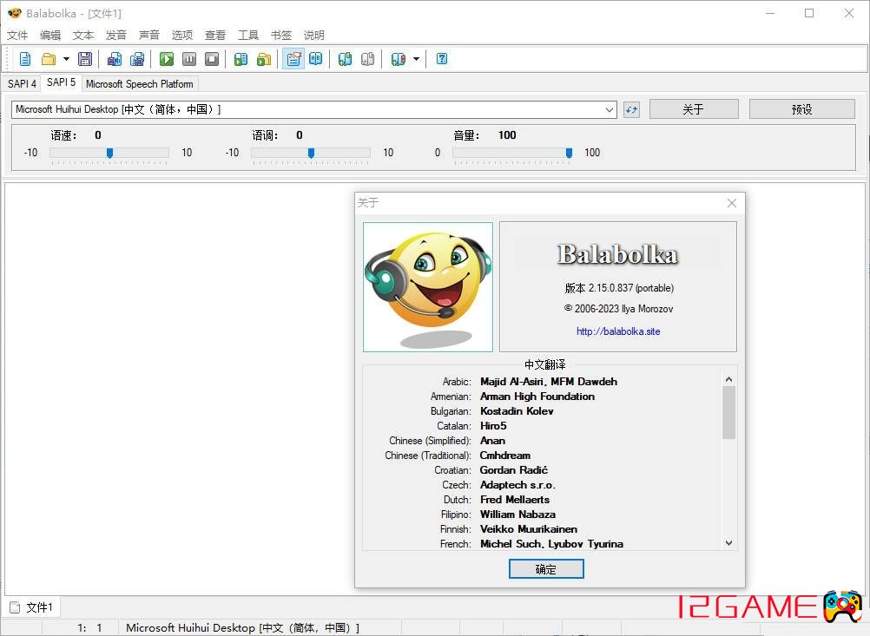Click the translators list scroll down arrow
The width and height of the screenshot is (870, 636).
click(729, 543)
